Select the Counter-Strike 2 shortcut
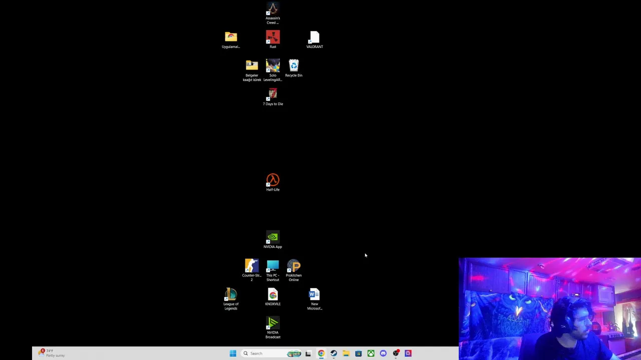The image size is (641, 360). 251,270
